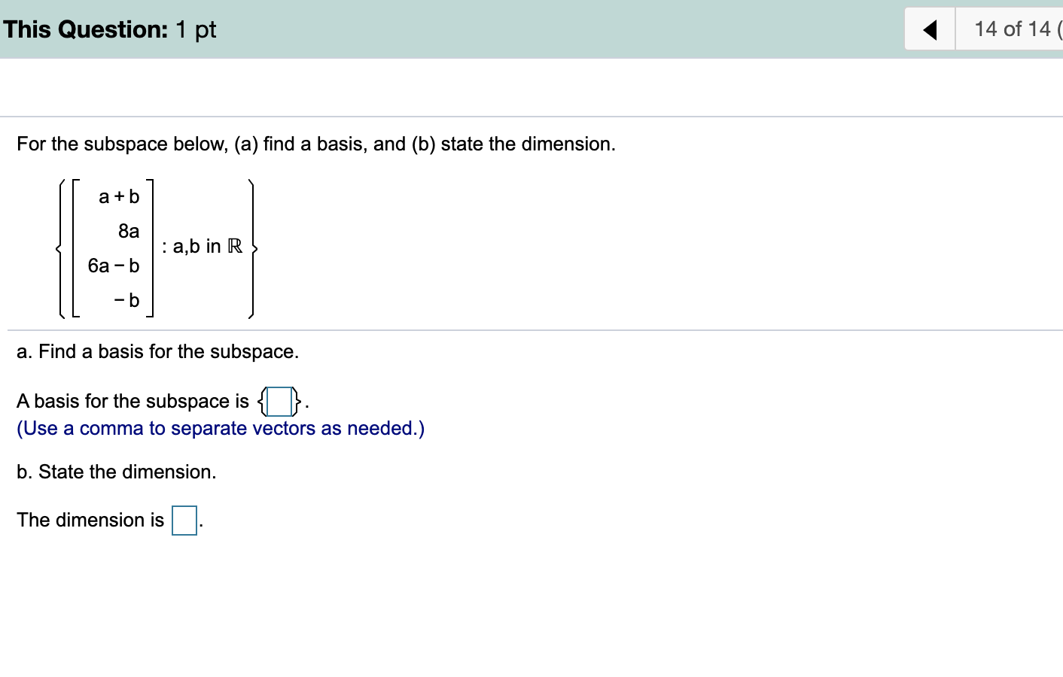Viewport: 1063px width, 677px height.
Task: Select the 'a. Find a basis' prompt
Action: tap(158, 351)
